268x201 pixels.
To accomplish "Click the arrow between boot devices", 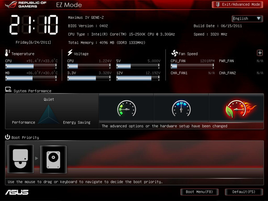I will pos(37,159).
